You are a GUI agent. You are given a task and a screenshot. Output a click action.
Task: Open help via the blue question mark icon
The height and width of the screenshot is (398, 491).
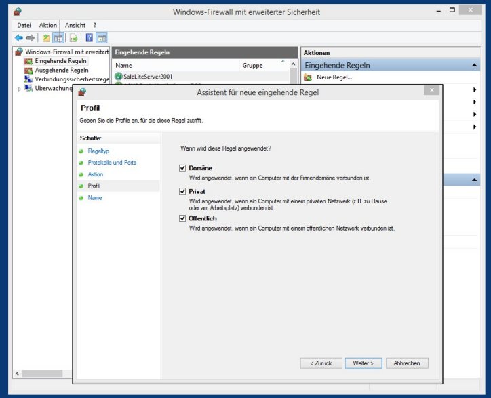[x=89, y=38]
